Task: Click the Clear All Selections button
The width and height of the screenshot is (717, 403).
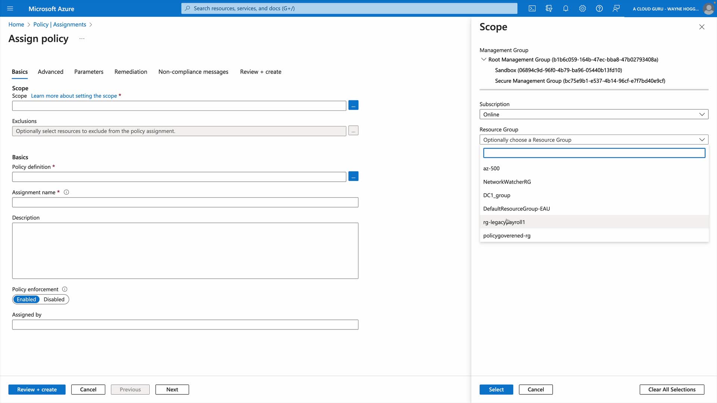Action: coord(672,389)
